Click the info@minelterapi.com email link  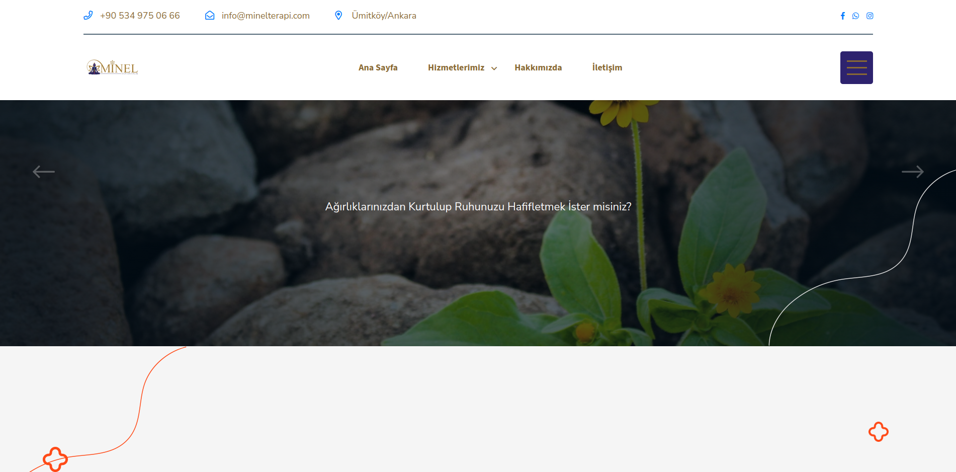(x=266, y=16)
